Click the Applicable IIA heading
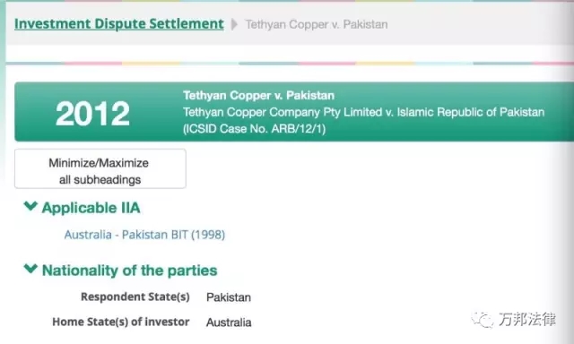Viewport: 574px width, 344px height. [91, 208]
